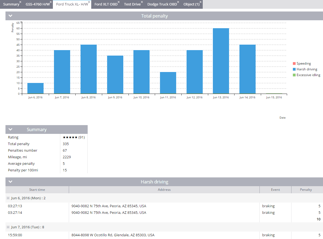The height and width of the screenshot is (239, 323).
Task: Click the Average penalty label
Action: pos(21,164)
